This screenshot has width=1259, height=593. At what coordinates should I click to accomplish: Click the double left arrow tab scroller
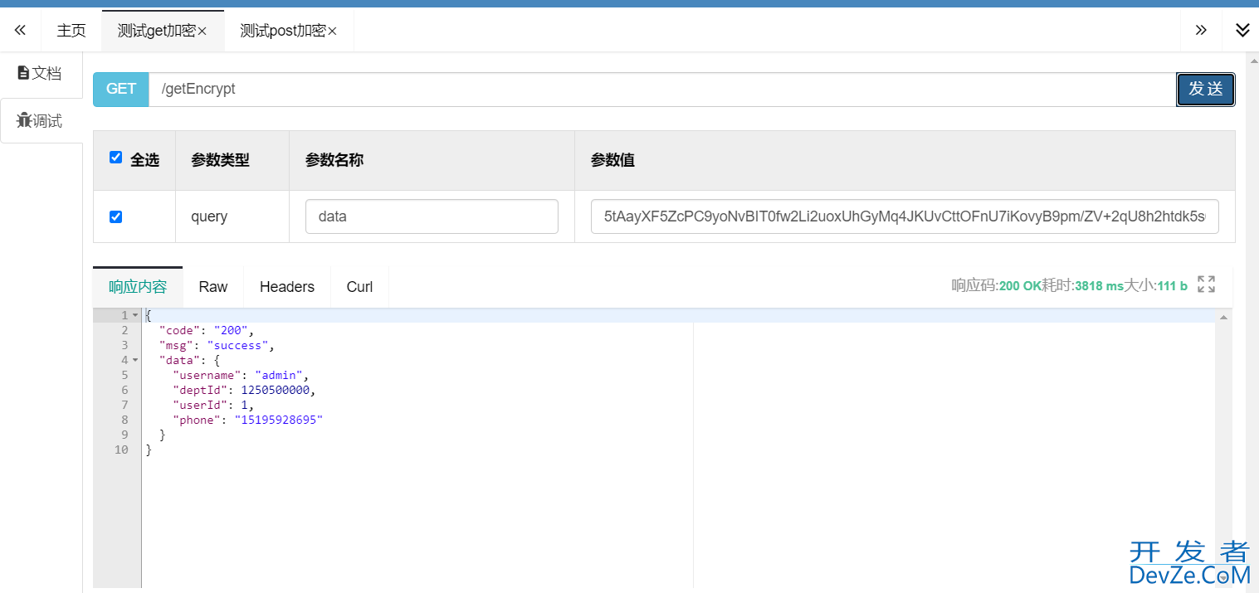[x=20, y=31]
